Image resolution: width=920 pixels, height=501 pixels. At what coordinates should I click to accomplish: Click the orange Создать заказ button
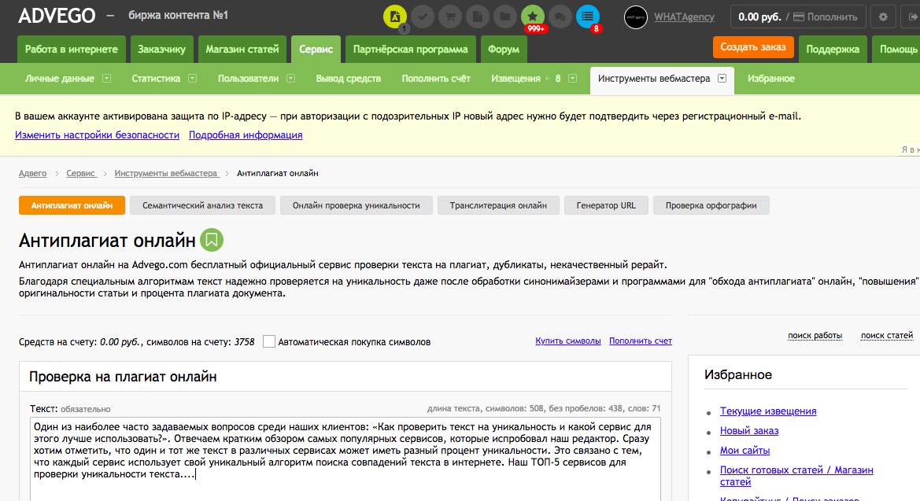[x=752, y=47]
